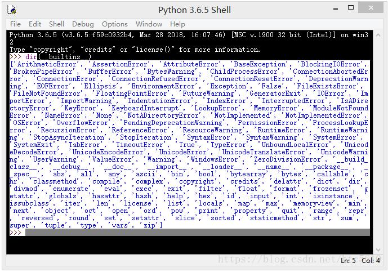Click 'KeyboardInterrupt' in the output
The image size is (388, 272).
point(145,108)
